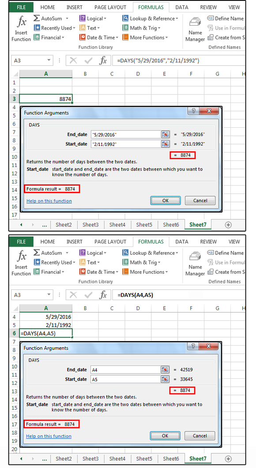This screenshot has width=256, height=468.
Task: Click the cancel X icon in top formula bar
Action: [x=73, y=61]
